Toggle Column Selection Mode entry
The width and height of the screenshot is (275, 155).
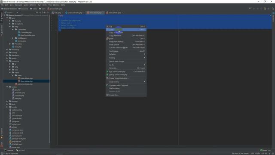point(126,48)
